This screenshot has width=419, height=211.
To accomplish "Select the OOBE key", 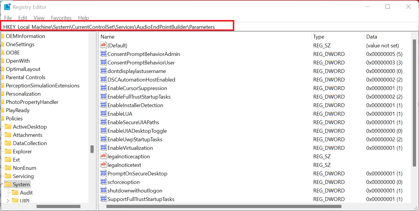I will (13, 53).
